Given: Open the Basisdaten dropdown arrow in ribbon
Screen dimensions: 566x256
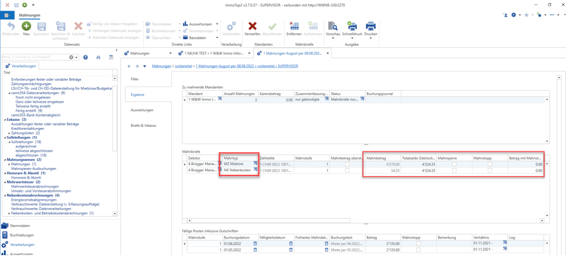Looking at the screenshot, I should click(x=217, y=38).
